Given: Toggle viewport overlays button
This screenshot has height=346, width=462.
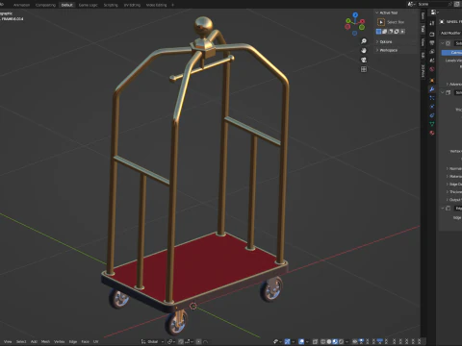Looking at the screenshot, I should [301, 341].
